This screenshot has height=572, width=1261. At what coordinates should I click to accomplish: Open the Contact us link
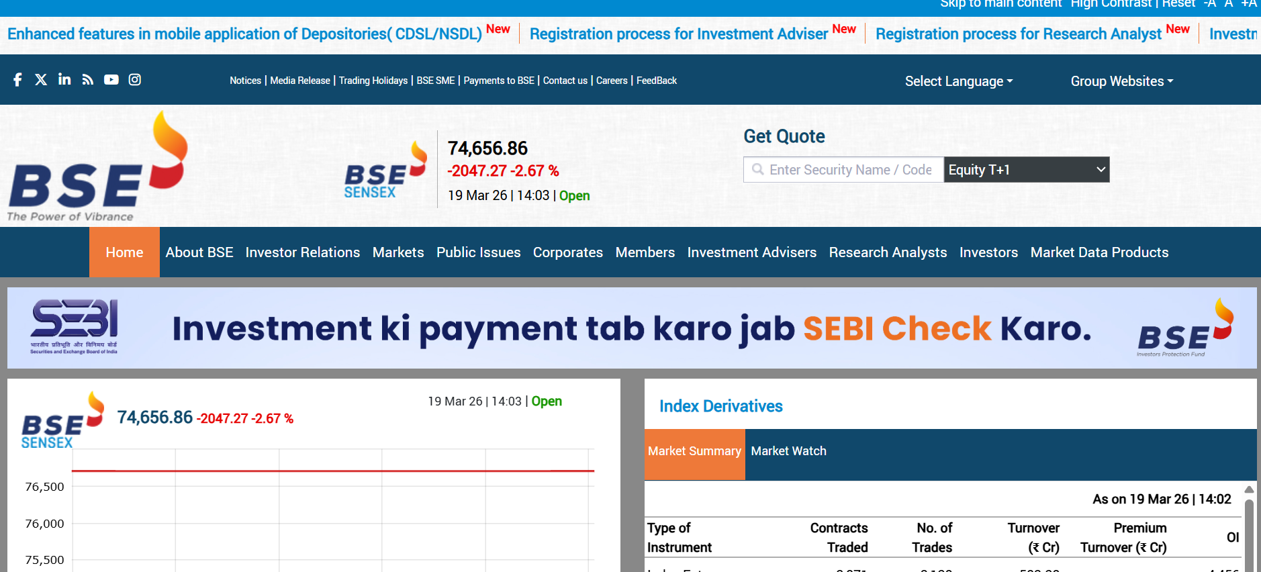pos(565,81)
